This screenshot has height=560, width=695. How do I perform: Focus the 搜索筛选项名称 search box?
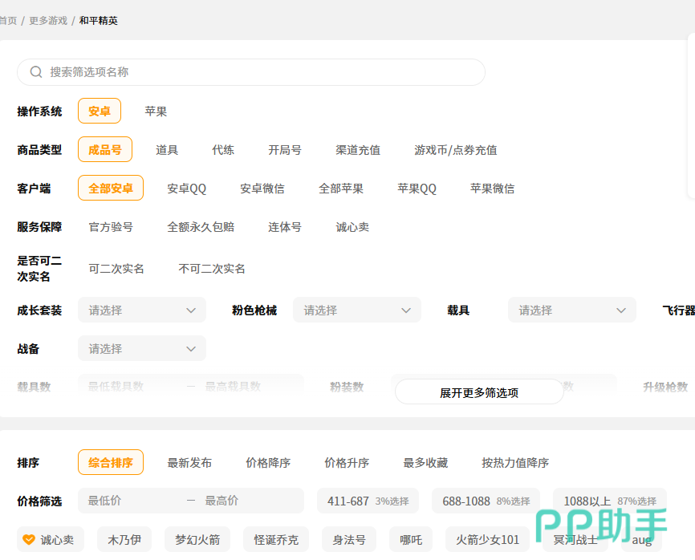[257, 72]
